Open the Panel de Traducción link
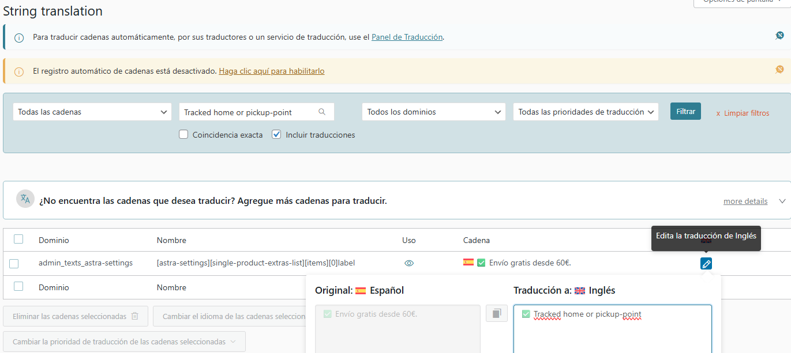This screenshot has width=791, height=353. pos(407,37)
